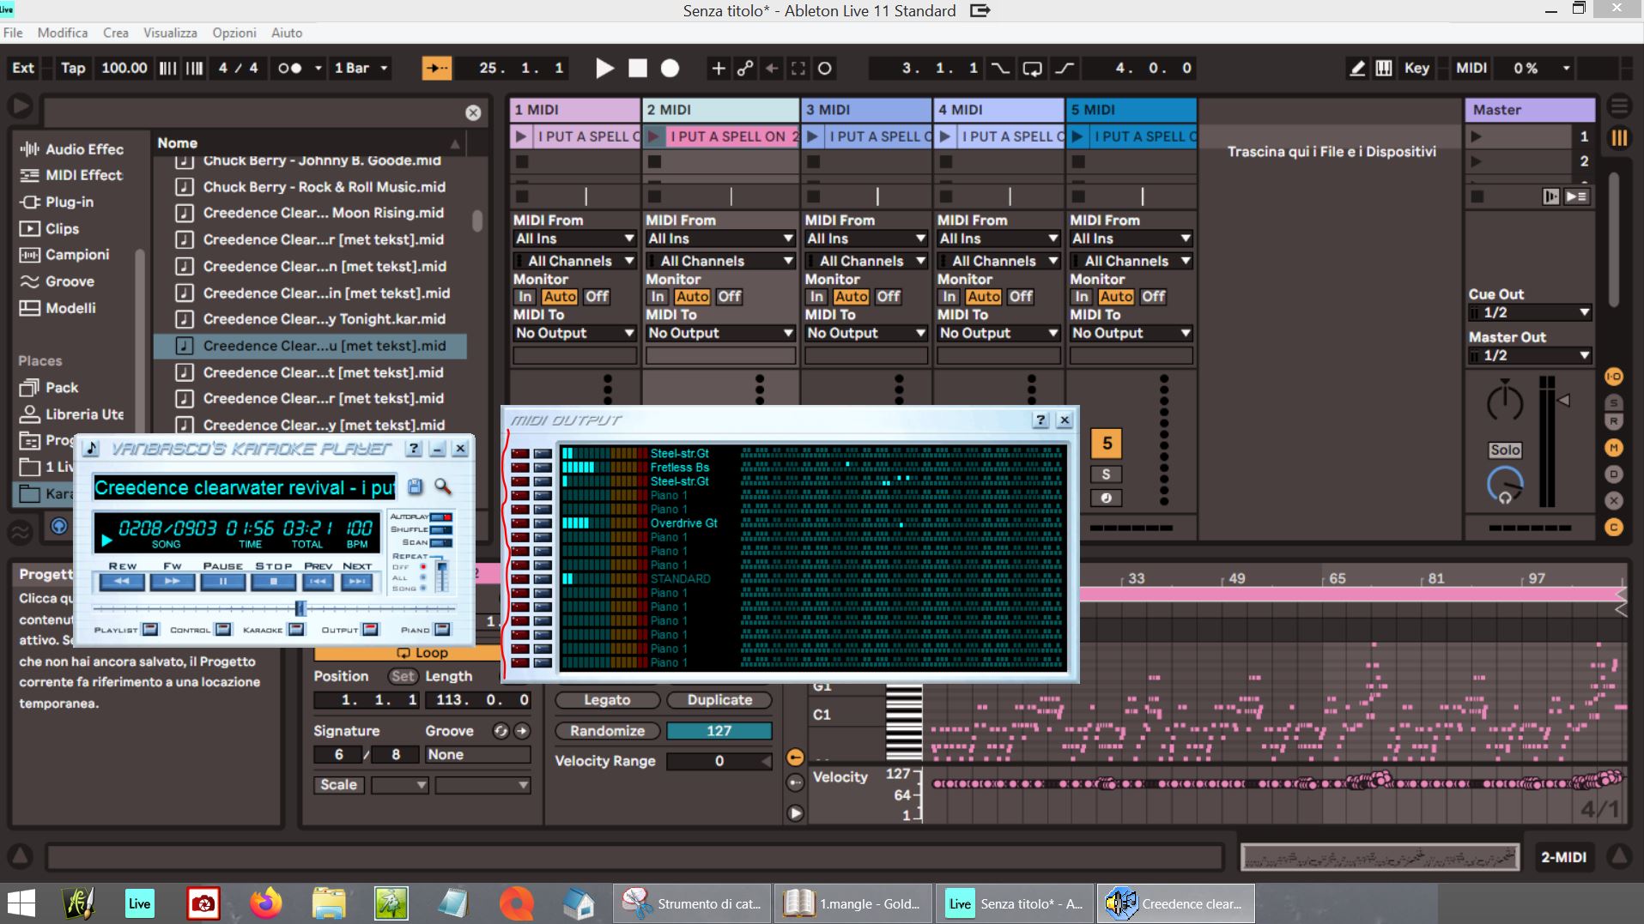
Task: Open the Aiuto menu
Action: coord(287,33)
